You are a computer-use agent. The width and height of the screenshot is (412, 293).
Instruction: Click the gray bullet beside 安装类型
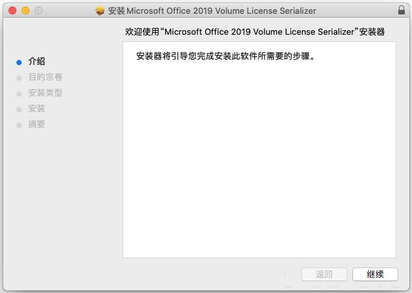pos(19,93)
